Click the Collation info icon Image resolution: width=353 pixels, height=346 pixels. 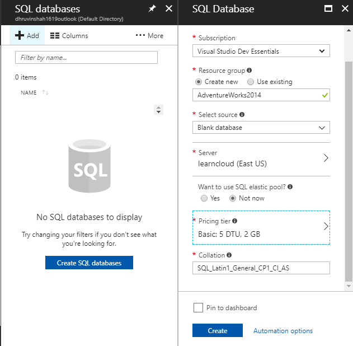pyautogui.click(x=229, y=255)
